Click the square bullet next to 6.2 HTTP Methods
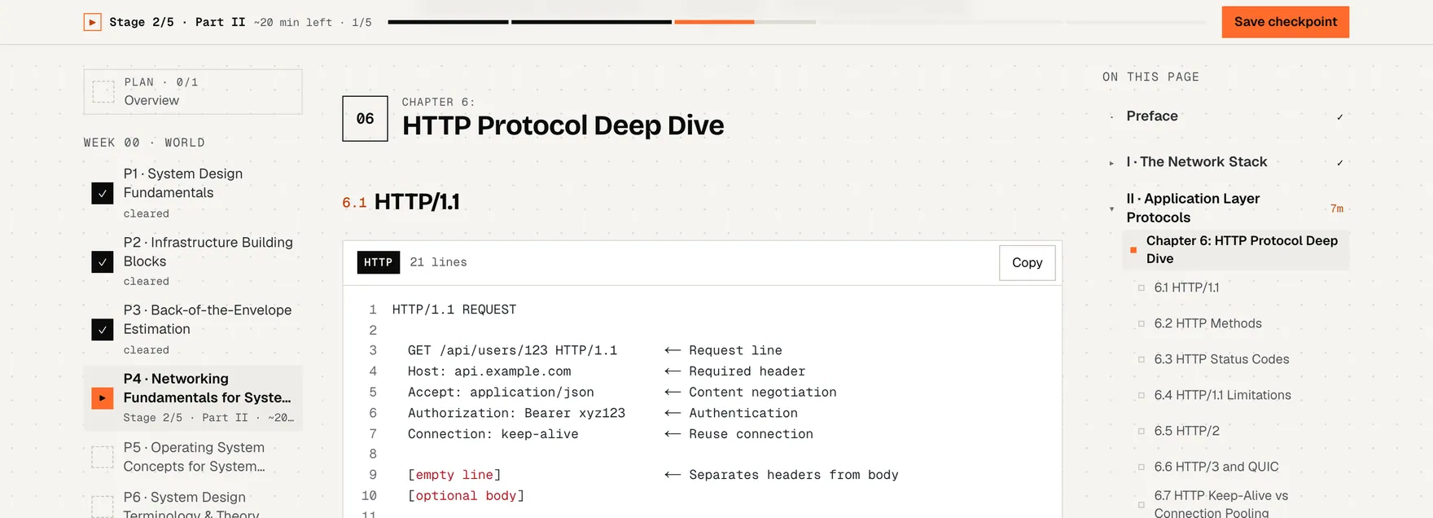The image size is (1433, 518). click(x=1142, y=323)
